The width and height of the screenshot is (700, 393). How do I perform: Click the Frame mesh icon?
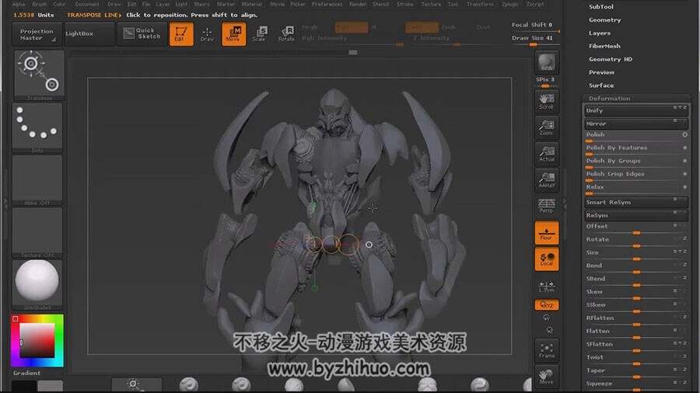point(547,350)
